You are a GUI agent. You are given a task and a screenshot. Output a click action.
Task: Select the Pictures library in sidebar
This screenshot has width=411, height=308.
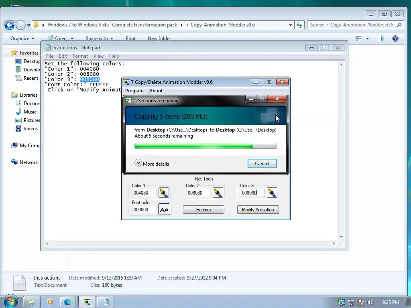coord(28,120)
